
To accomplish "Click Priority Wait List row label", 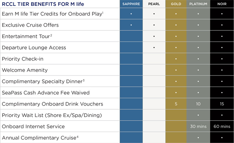I will [x=52, y=115].
